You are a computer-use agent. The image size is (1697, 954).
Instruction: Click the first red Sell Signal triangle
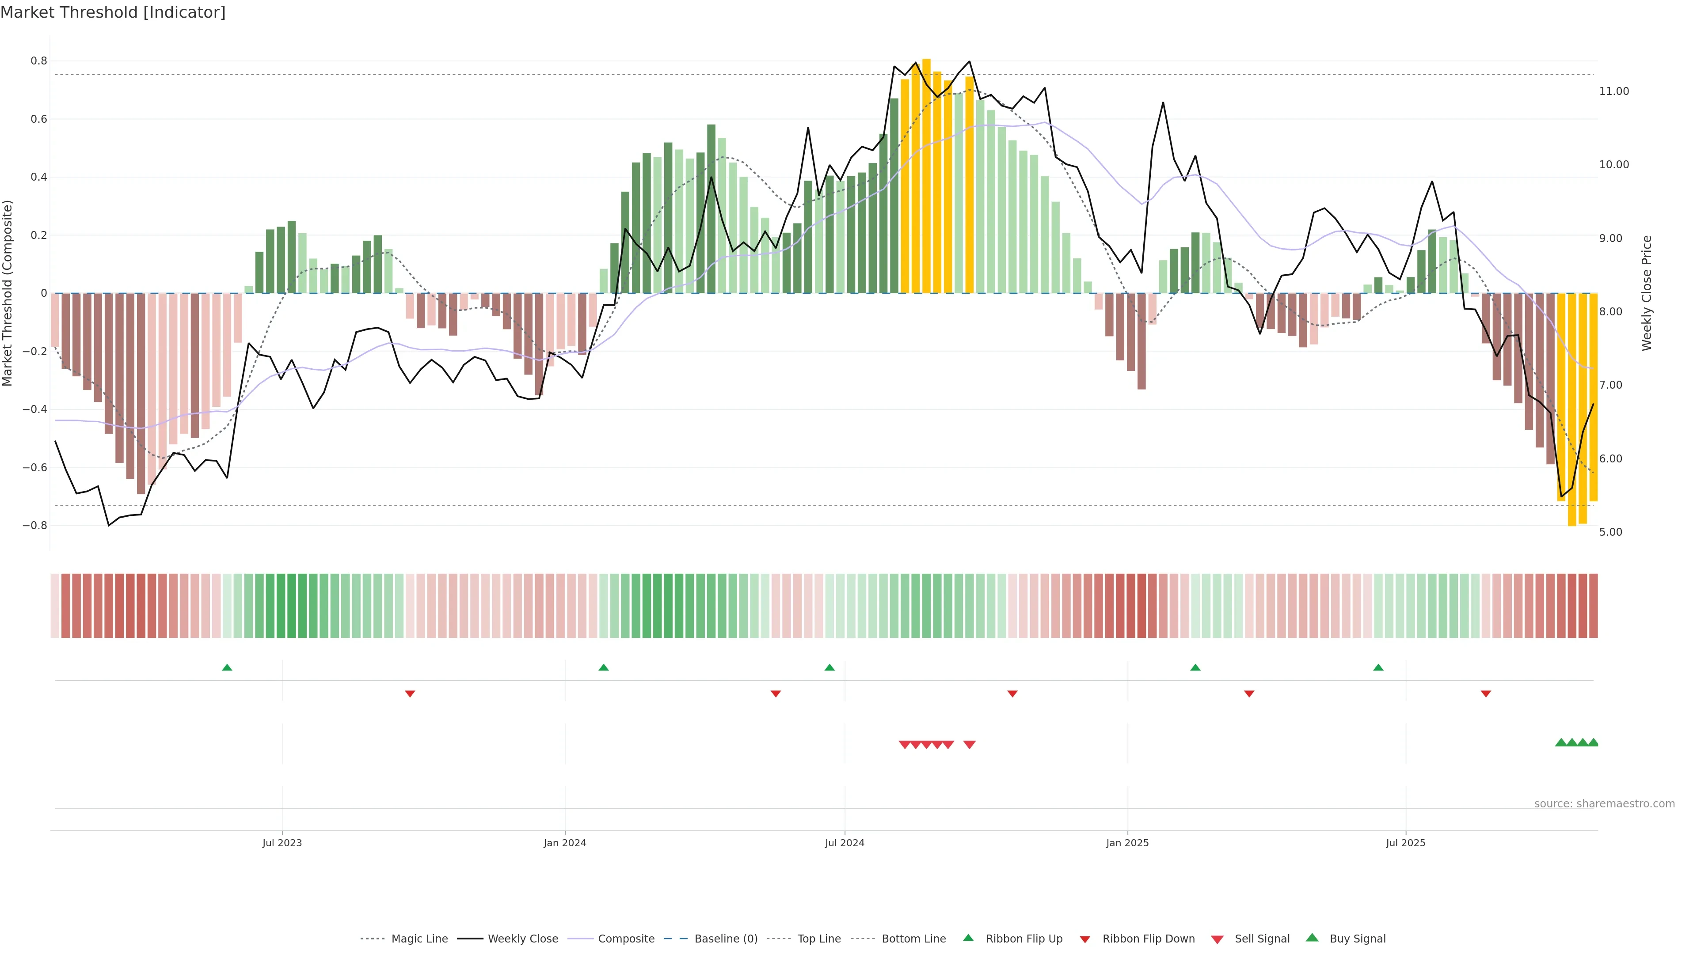905,745
